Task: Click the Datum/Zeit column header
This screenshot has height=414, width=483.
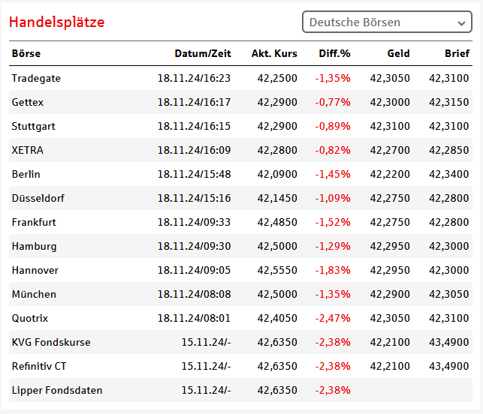Action: click(x=203, y=53)
